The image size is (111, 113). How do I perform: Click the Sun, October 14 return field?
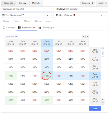click(81, 15)
